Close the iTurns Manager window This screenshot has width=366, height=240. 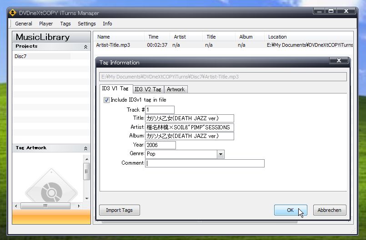click(x=346, y=11)
